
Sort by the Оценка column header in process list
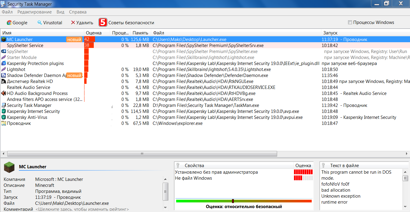pyautogui.click(x=97, y=33)
